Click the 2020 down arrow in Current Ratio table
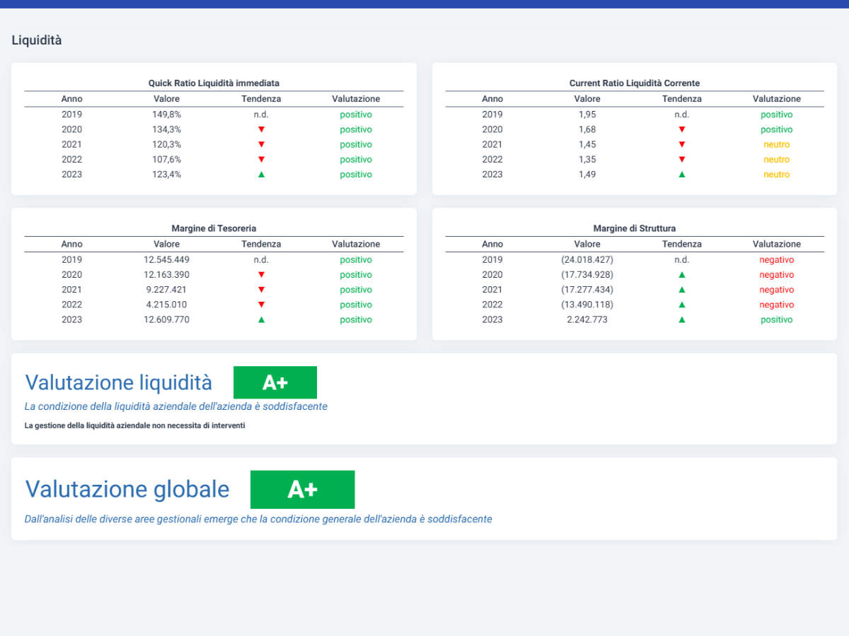849x636 pixels. pyautogui.click(x=682, y=129)
